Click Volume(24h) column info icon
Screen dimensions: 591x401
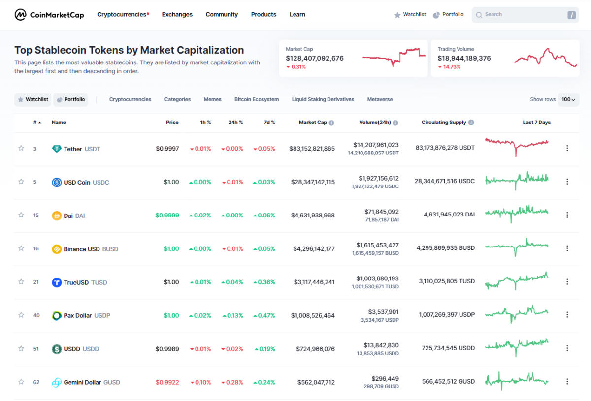click(x=395, y=123)
